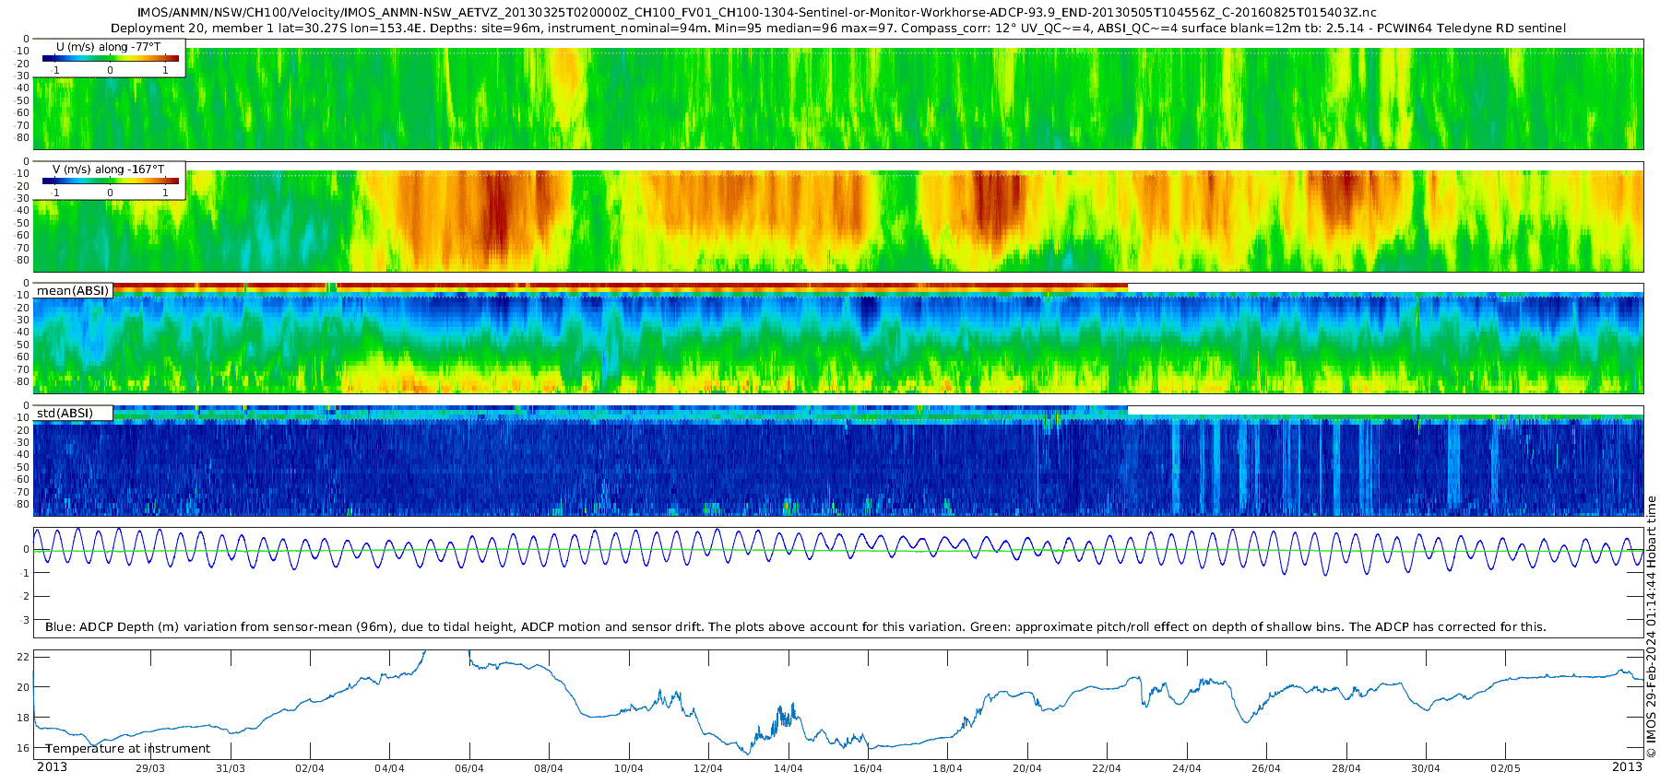This screenshot has width=1660, height=783.
Task: Click the 'Temperature at instrument' label
Action: [x=128, y=749]
